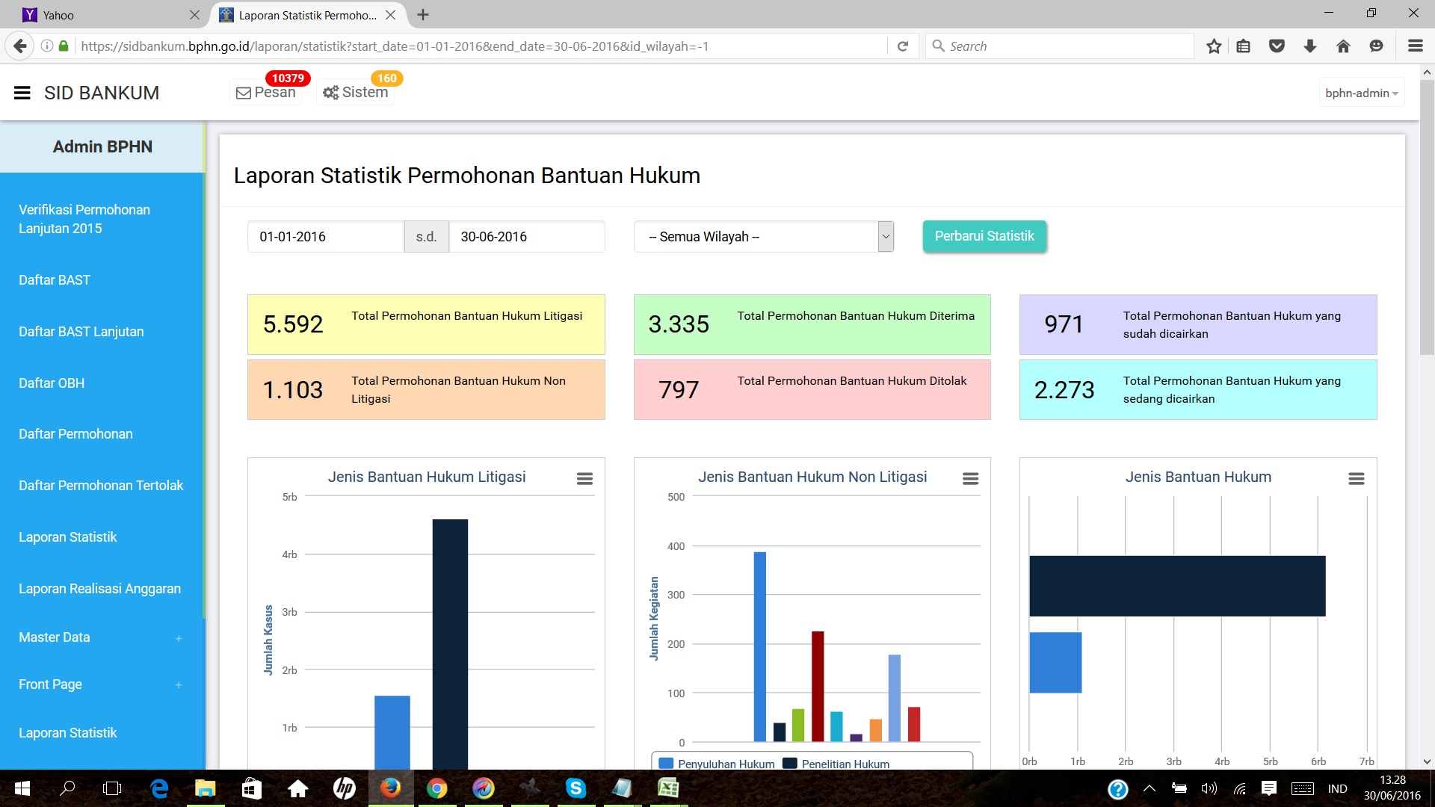Image resolution: width=1435 pixels, height=807 pixels.
Task: Close the Yahoo tab
Action: (194, 15)
